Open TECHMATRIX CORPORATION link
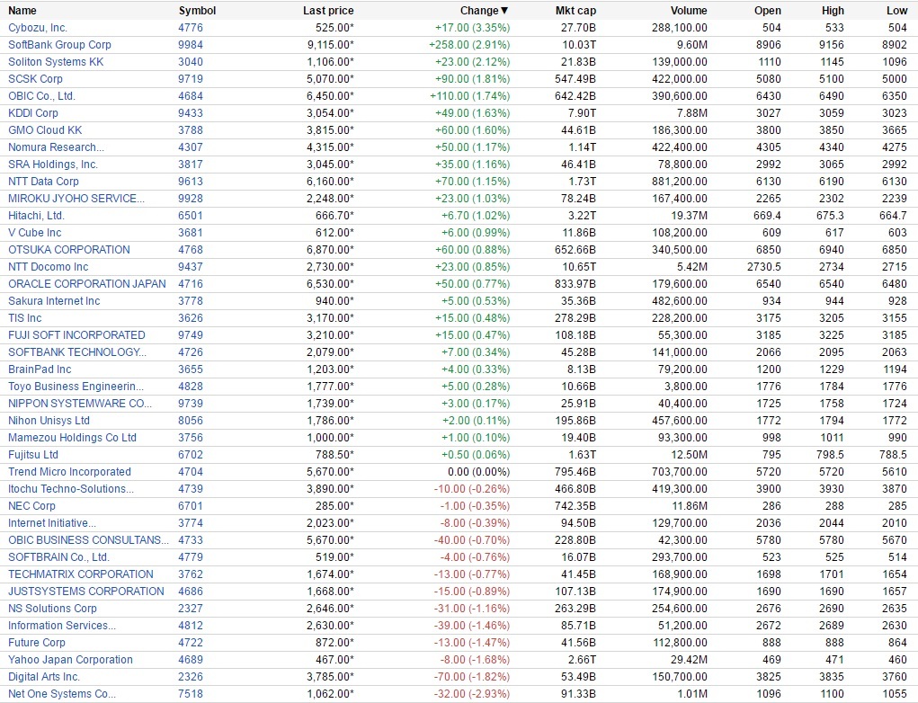The image size is (918, 703). (81, 574)
